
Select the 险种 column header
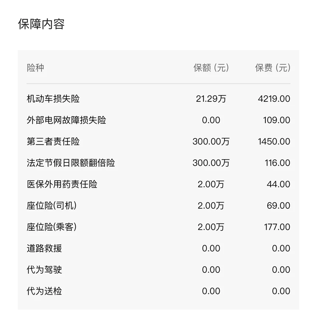coord(35,68)
